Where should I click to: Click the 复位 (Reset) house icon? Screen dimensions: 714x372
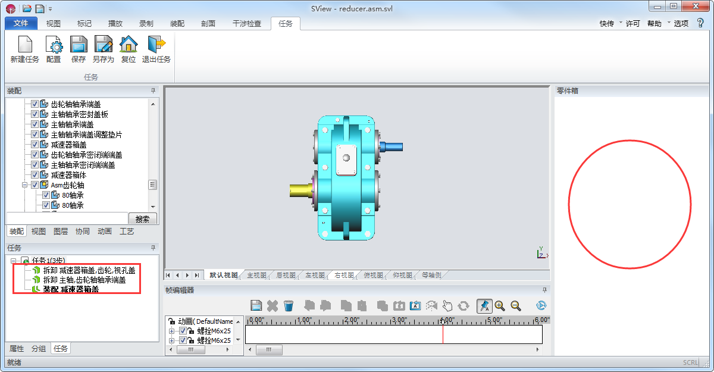(129, 45)
